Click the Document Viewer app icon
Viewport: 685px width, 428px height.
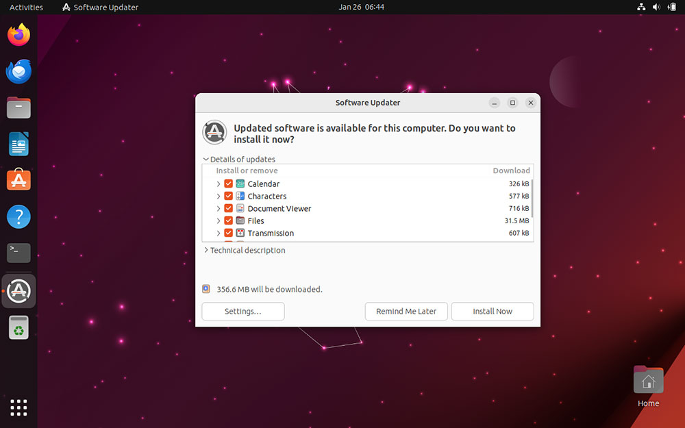point(240,208)
